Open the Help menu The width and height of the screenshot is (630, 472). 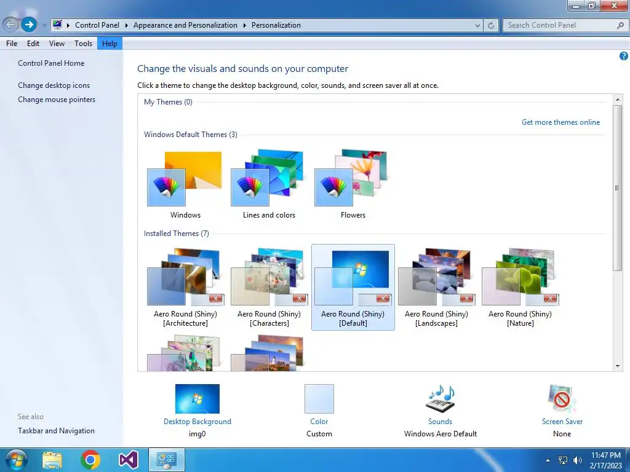click(110, 44)
